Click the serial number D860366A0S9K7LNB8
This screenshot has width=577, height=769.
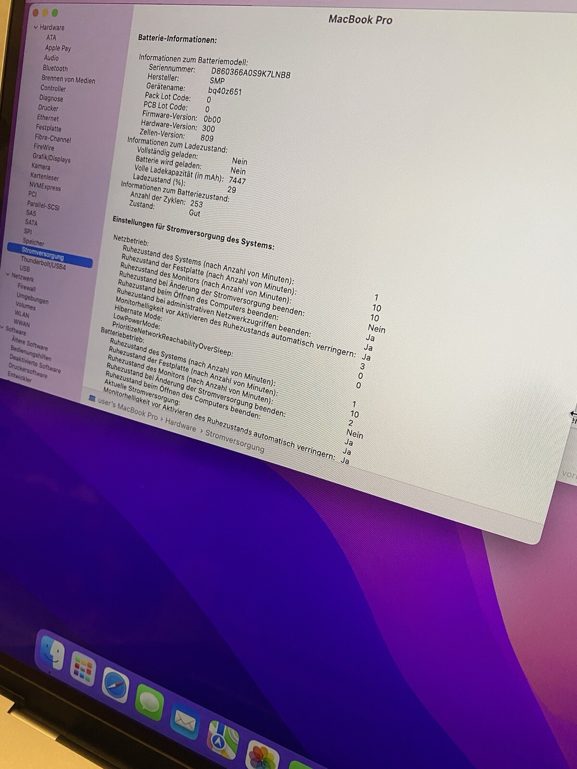click(x=251, y=73)
